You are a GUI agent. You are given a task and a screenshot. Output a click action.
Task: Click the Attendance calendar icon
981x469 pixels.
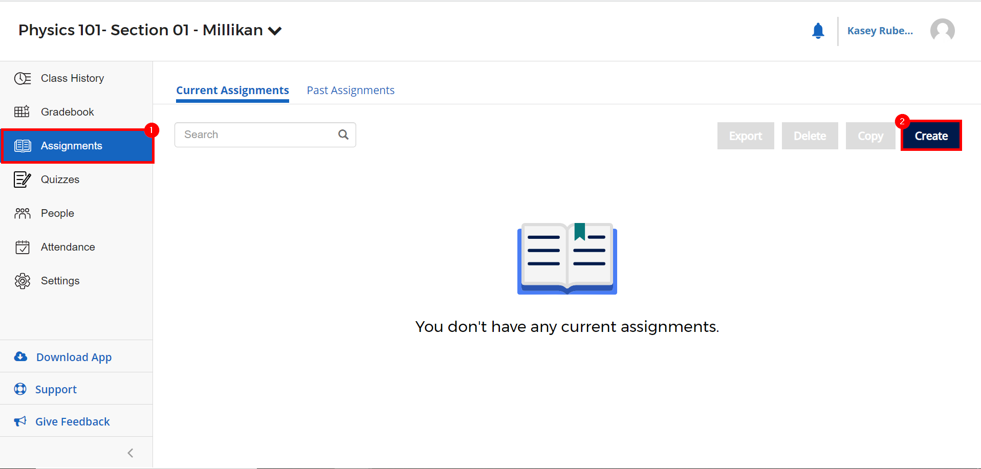23,247
